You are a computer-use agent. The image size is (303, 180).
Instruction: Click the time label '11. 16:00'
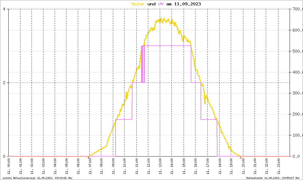(195, 166)
